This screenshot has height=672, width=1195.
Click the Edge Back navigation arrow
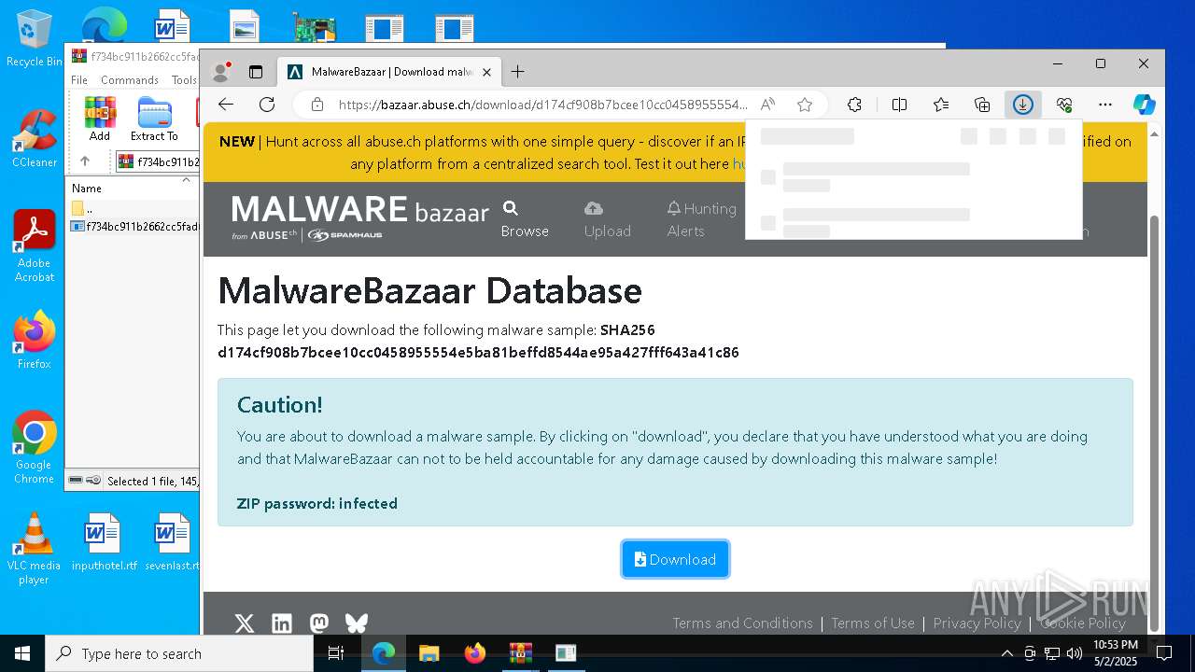pyautogui.click(x=226, y=105)
